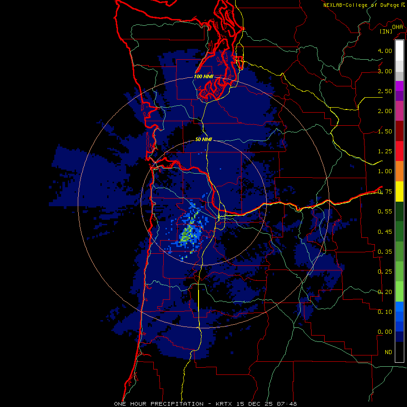Select the 3.00 legend value

385,71
